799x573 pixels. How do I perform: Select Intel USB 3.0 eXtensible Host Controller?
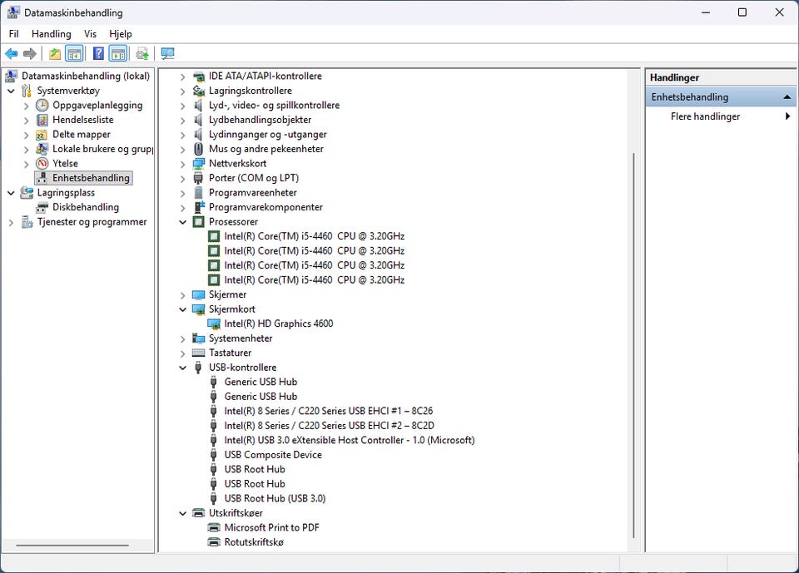349,440
